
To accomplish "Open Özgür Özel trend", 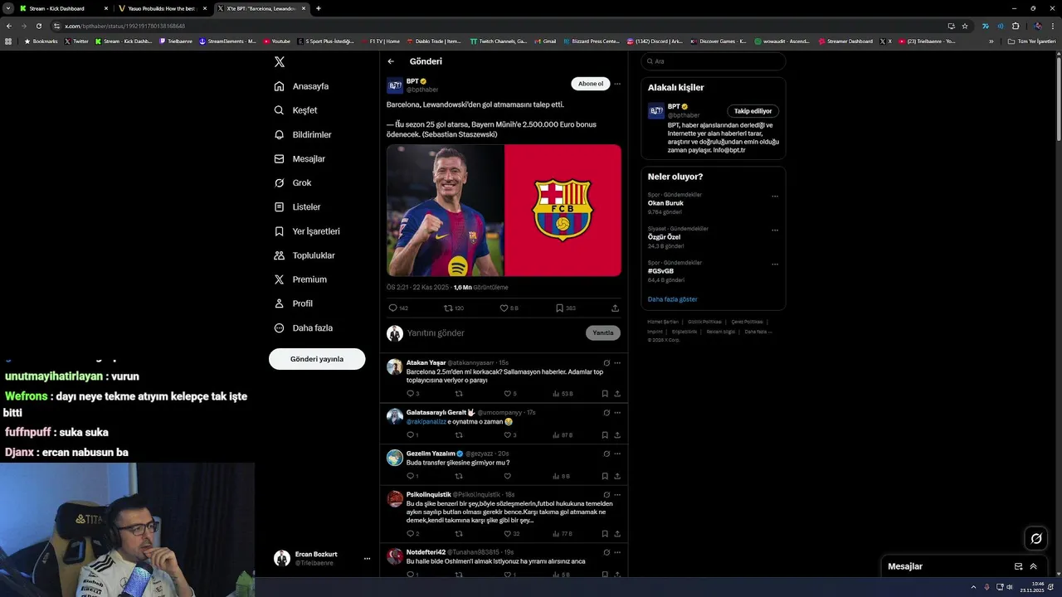I will pyautogui.click(x=664, y=237).
